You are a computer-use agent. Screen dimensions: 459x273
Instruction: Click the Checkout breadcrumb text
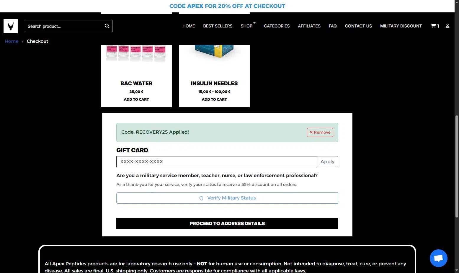click(37, 41)
